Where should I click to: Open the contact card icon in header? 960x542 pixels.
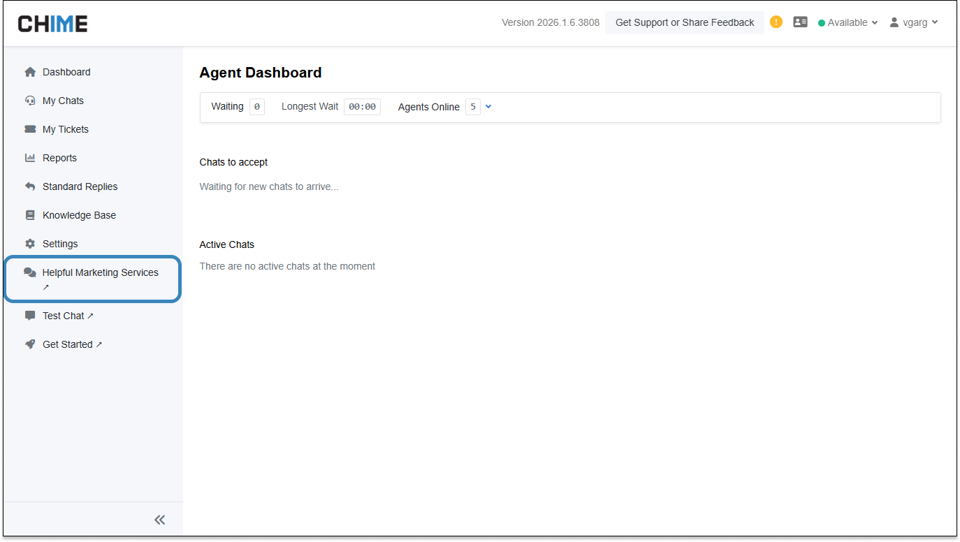click(x=800, y=22)
